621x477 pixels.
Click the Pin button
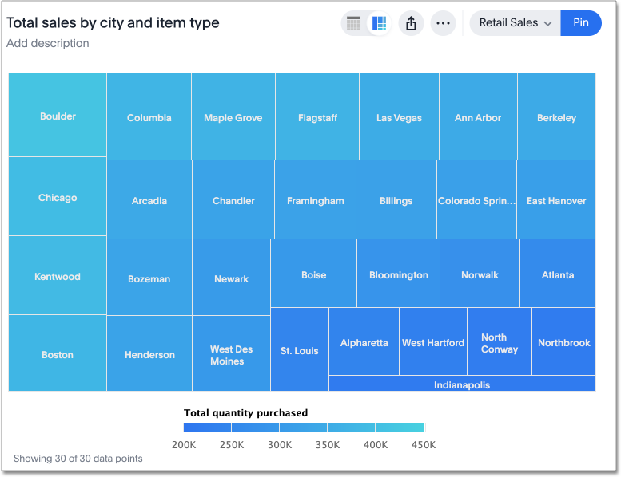[581, 23]
